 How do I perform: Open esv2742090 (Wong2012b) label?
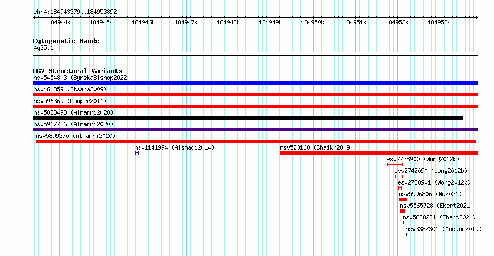tap(431, 171)
